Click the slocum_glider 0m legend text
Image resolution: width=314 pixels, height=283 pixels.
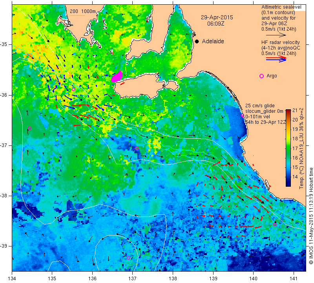(264, 111)
